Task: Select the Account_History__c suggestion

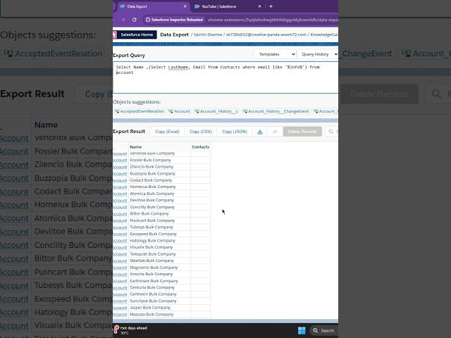Action: 216,111
